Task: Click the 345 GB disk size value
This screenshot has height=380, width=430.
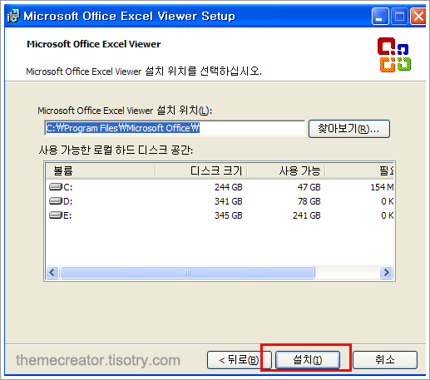Action: [229, 215]
